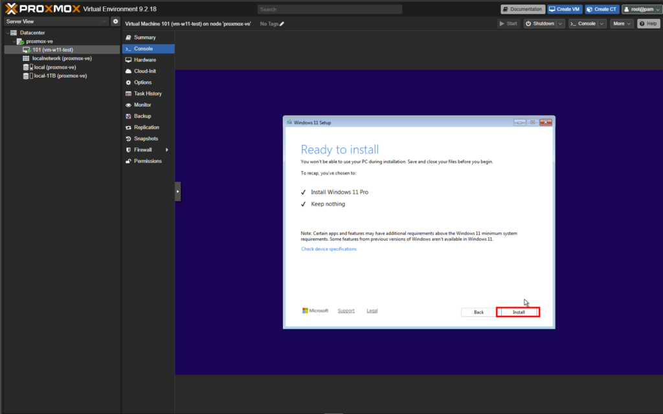Viewport: 663px width, 414px height.
Task: Click the Summary book icon
Action: [x=128, y=38]
